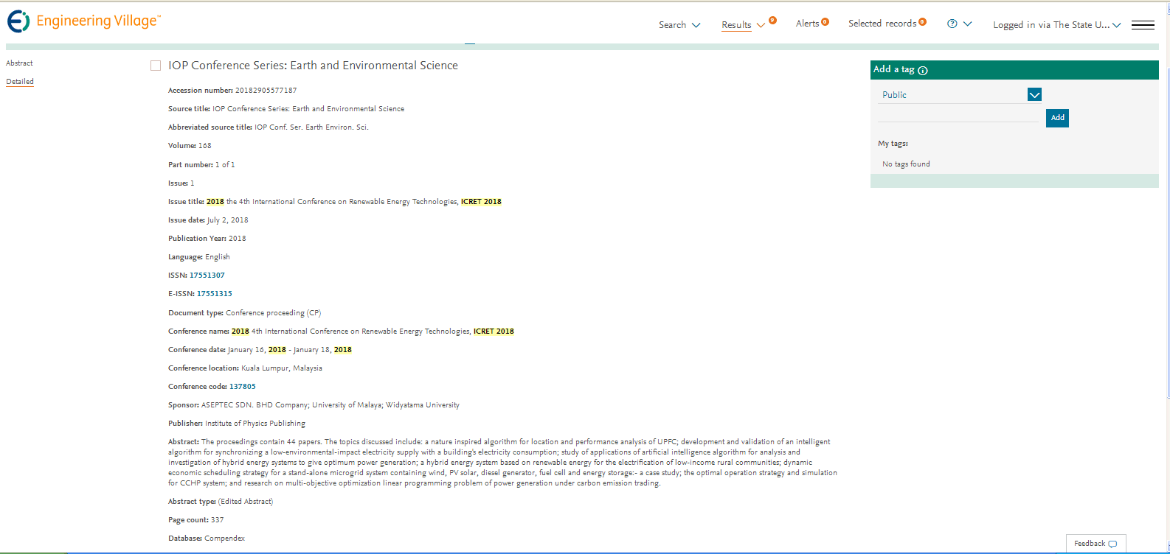
Task: Switch to the Abstract view
Action: tap(19, 63)
